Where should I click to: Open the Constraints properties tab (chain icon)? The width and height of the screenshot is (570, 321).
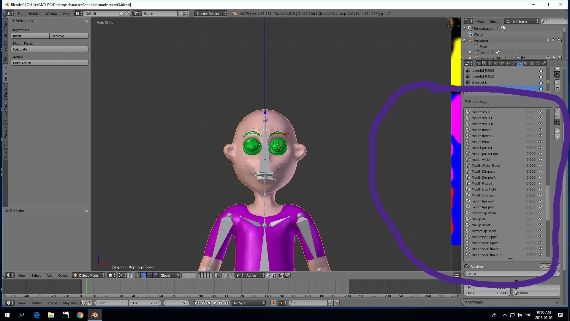pyautogui.click(x=508, y=63)
